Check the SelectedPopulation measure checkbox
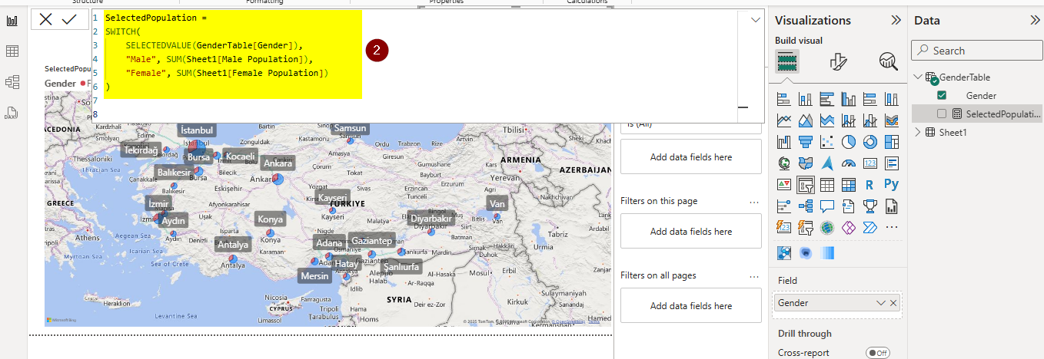The width and height of the screenshot is (1044, 359). 942,114
